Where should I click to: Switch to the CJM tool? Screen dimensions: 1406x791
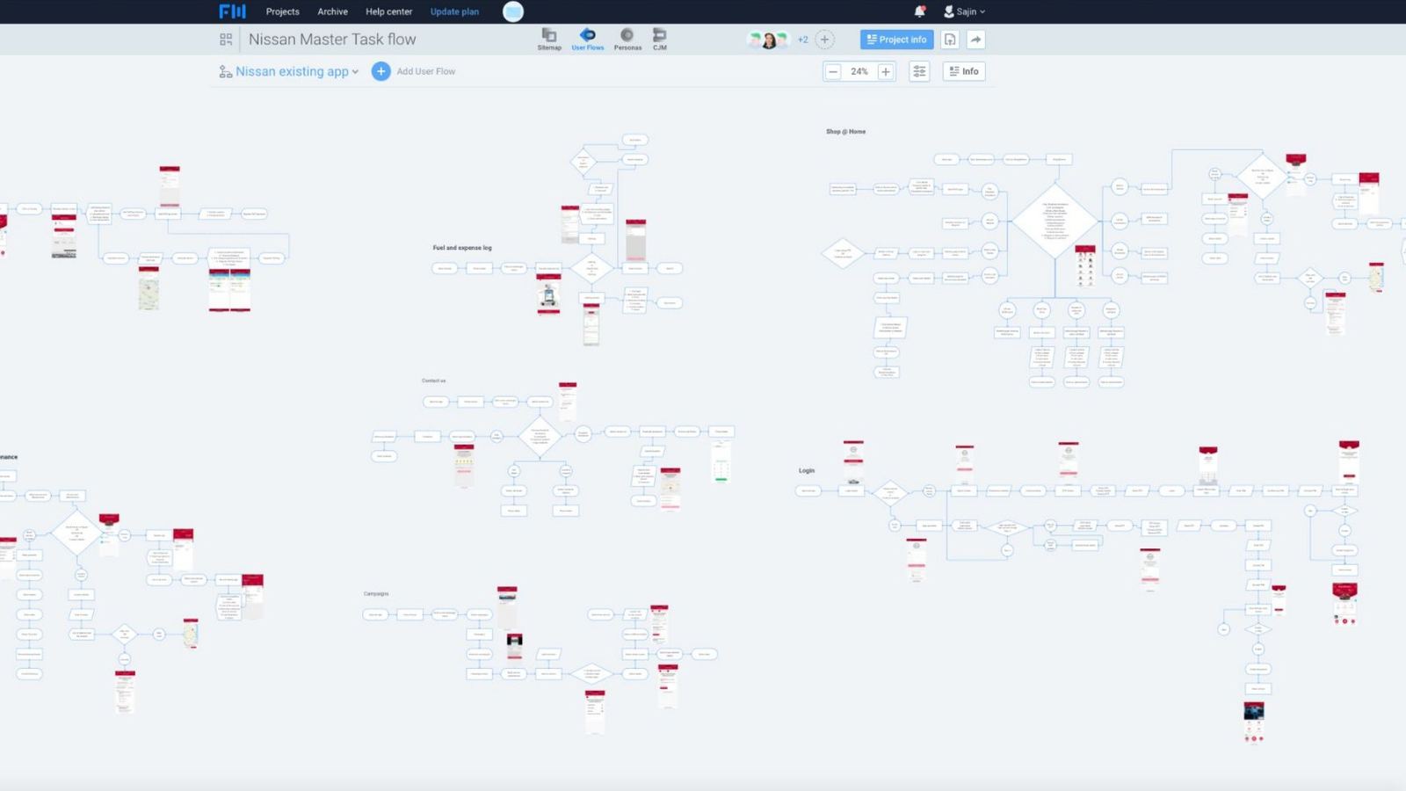point(660,40)
